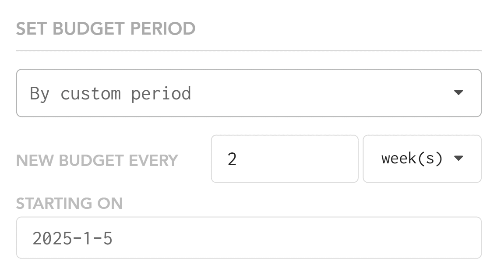This screenshot has width=497, height=279.
Task: Click the caret arrow of period dropdown
Action: (x=458, y=92)
